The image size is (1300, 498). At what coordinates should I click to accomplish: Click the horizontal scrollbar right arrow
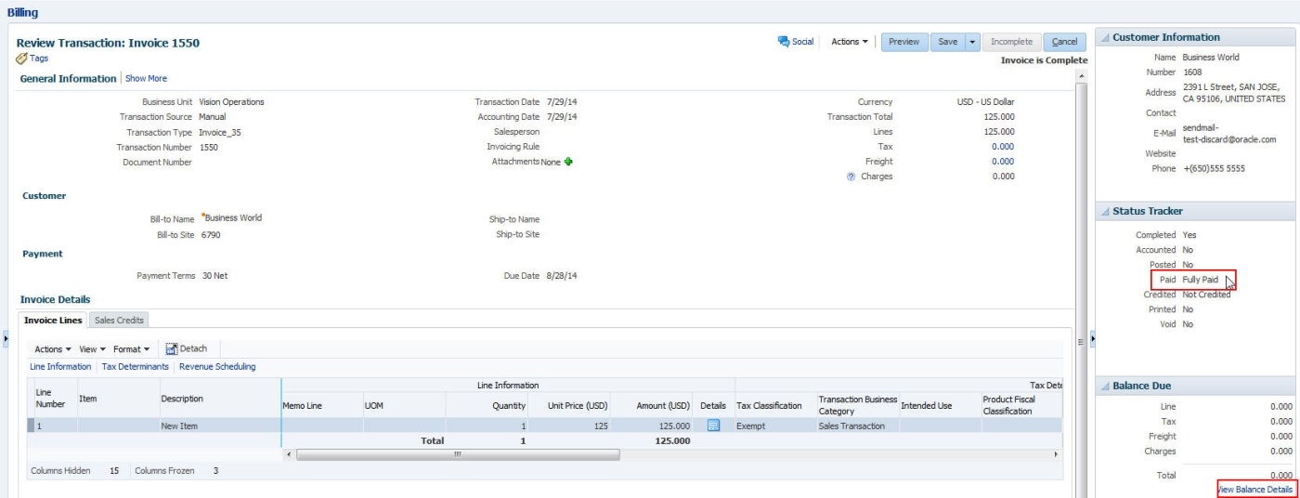coord(1056,454)
